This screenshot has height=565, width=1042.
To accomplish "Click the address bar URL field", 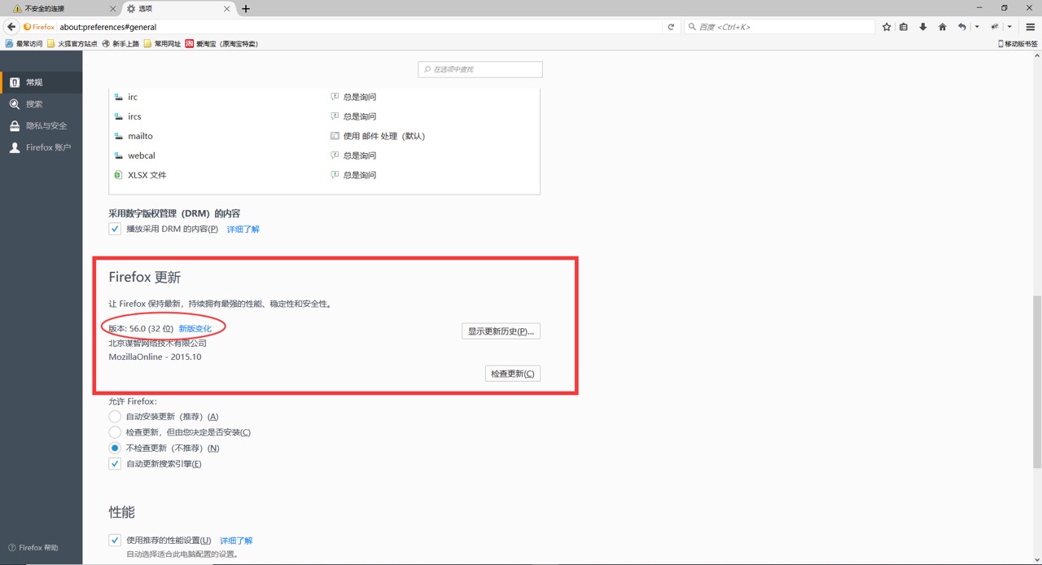I will [358, 27].
